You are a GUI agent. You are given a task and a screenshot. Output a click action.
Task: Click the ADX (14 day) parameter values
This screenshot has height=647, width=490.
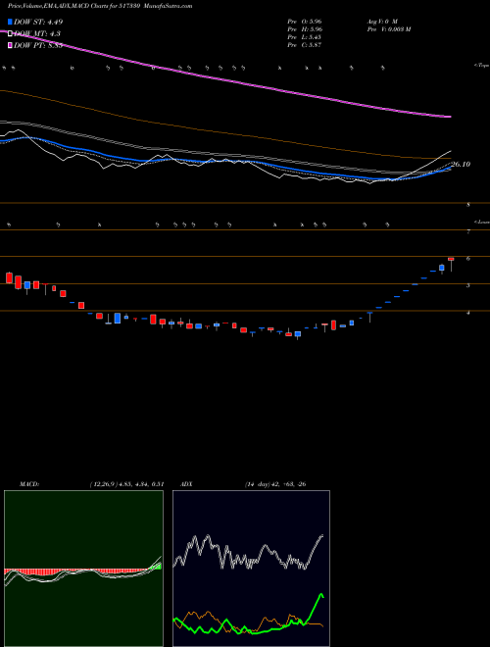pos(275,484)
